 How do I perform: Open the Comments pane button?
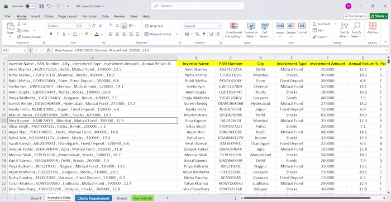pyautogui.click(x=356, y=16)
